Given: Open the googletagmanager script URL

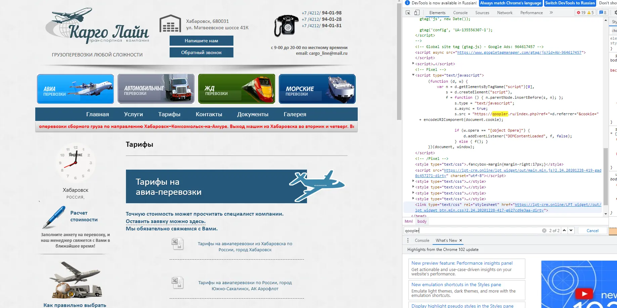Looking at the screenshot, I should pyautogui.click(x=519, y=52).
